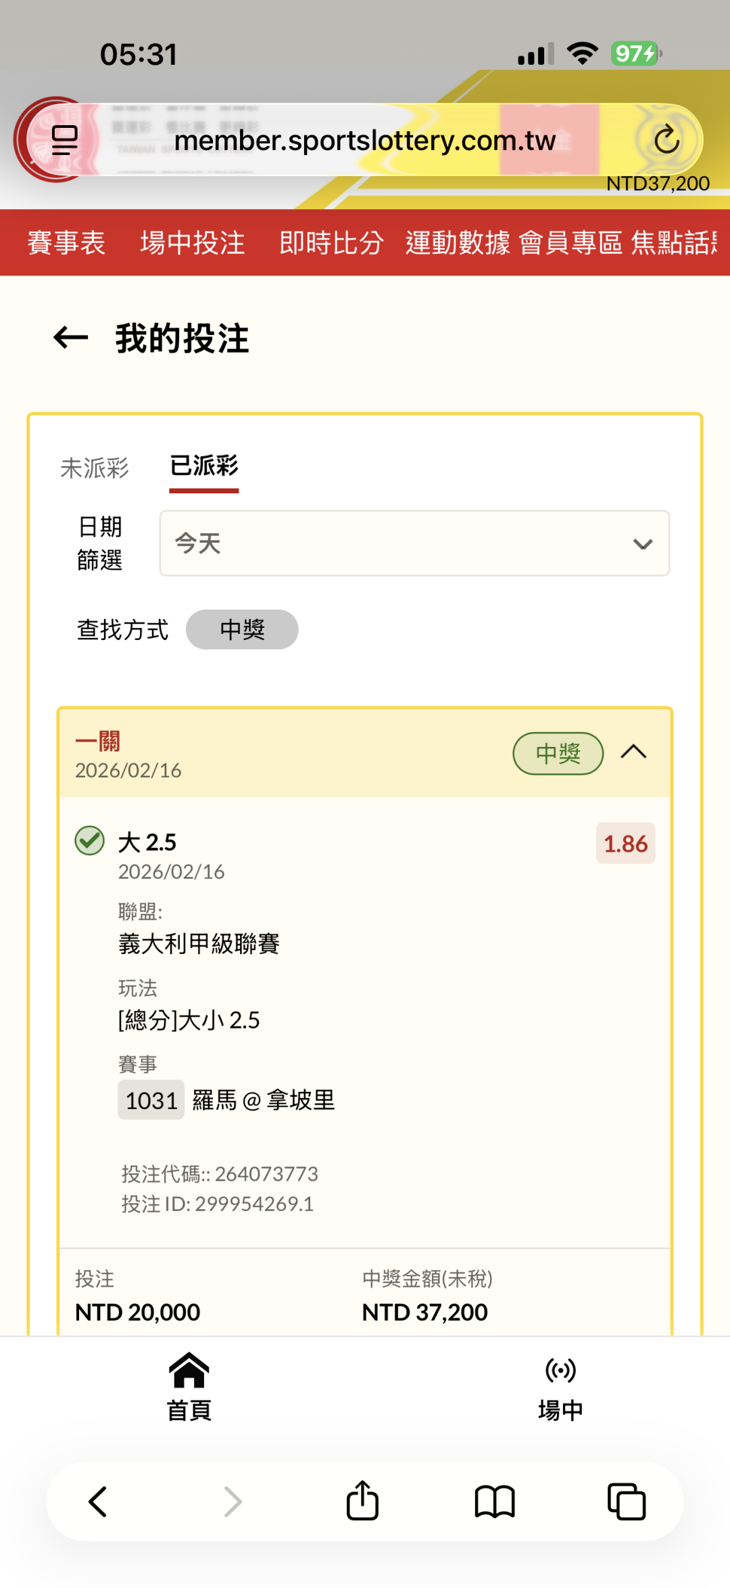
Task: Open Safari bookmarks book icon
Action: (495, 1501)
